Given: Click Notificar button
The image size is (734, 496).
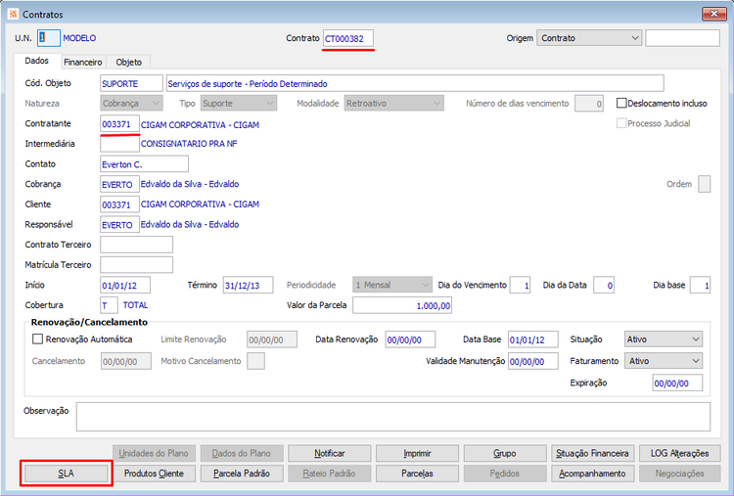Looking at the screenshot, I should point(330,453).
